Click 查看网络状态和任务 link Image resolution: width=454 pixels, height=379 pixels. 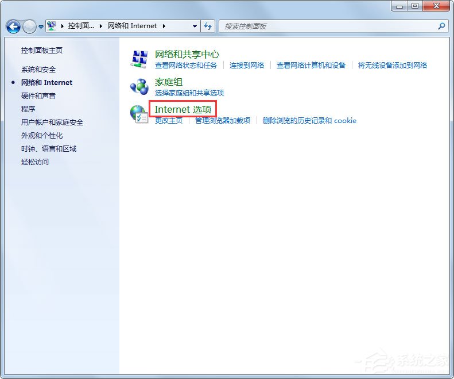(x=186, y=66)
